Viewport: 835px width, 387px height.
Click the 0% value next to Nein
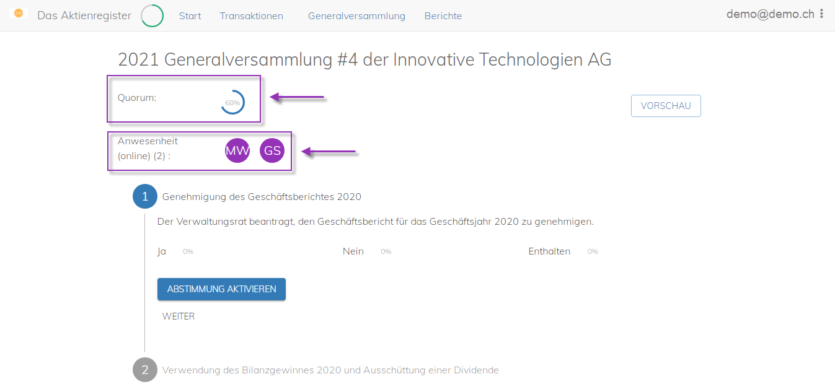(386, 251)
